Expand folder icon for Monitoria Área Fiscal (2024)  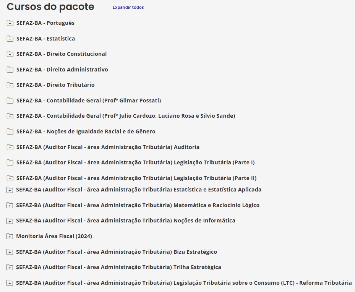tap(10, 237)
